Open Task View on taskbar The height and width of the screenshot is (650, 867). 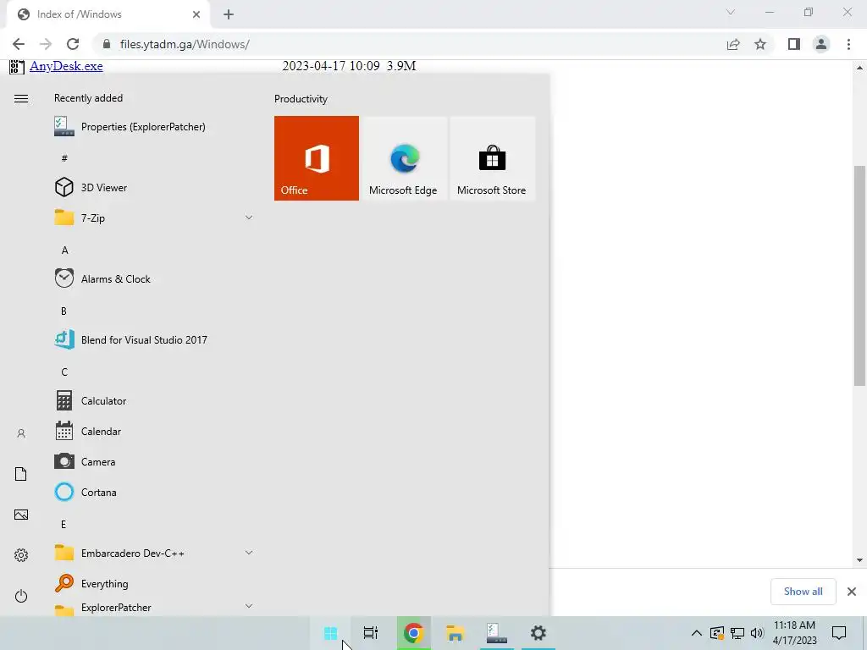click(x=371, y=633)
